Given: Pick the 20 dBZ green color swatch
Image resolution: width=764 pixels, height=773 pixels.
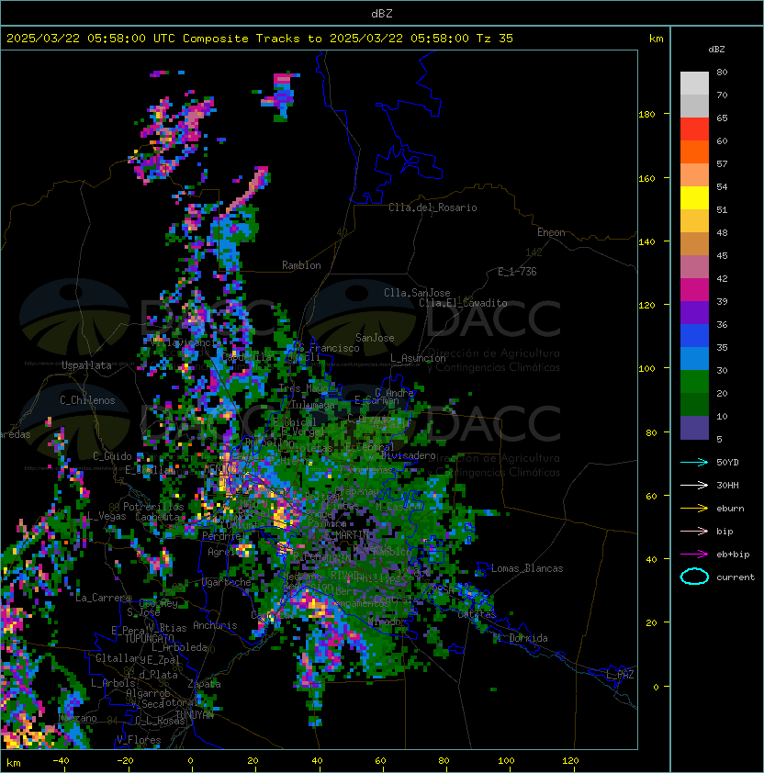Looking at the screenshot, I should 694,404.
